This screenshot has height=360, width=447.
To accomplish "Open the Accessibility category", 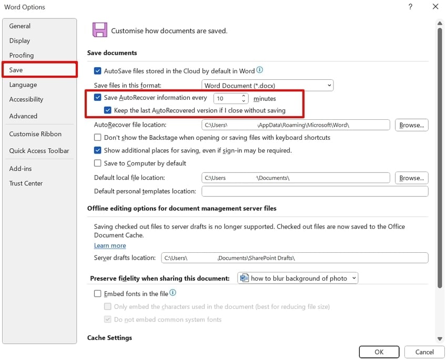I will [39, 99].
